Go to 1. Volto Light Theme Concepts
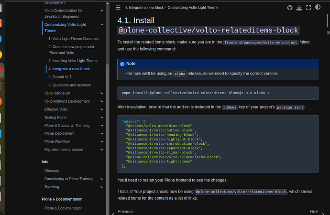 click(74, 39)
